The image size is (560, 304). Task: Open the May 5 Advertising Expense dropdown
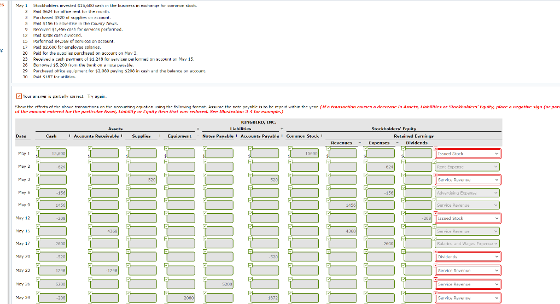point(468,193)
